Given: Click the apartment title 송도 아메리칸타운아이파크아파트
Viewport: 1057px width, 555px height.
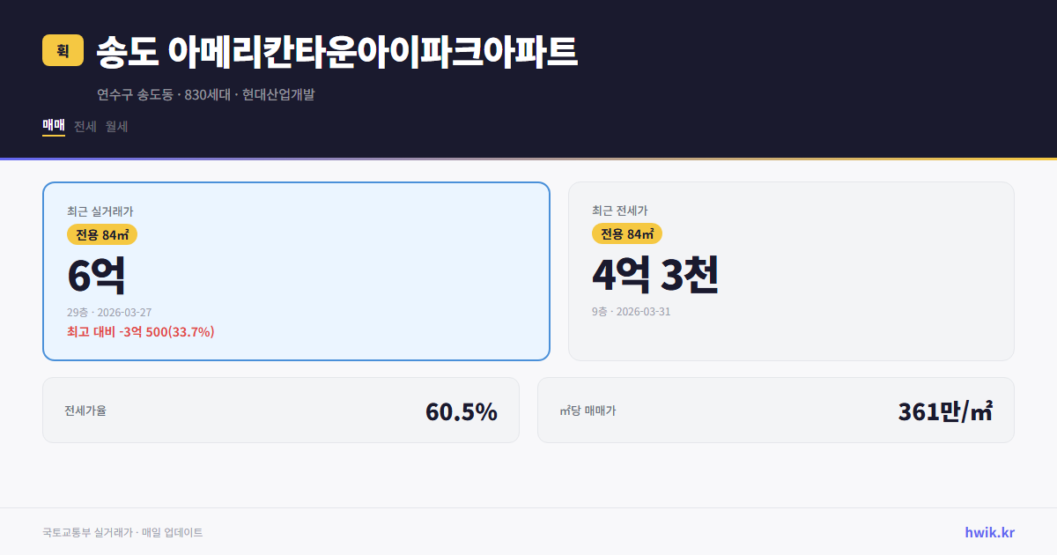Looking at the screenshot, I should point(335,52).
